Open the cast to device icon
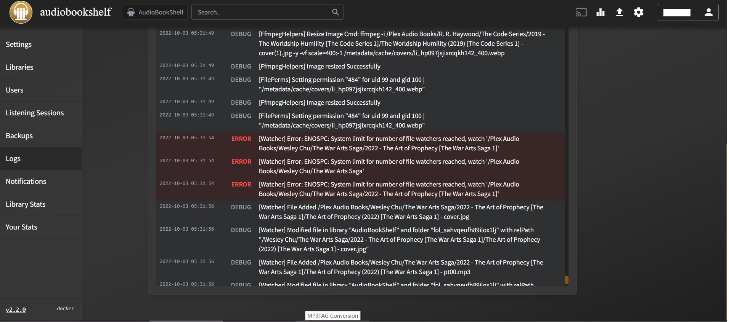This screenshot has width=729, height=322. coord(581,13)
